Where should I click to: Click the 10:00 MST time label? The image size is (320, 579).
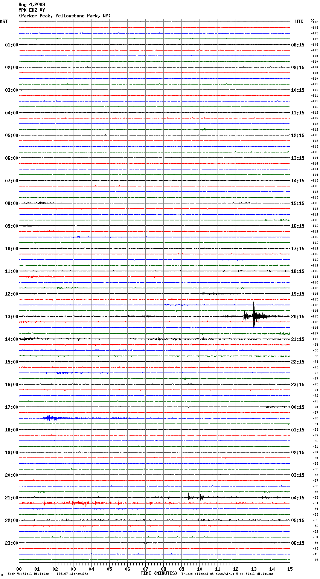[x=12, y=249]
